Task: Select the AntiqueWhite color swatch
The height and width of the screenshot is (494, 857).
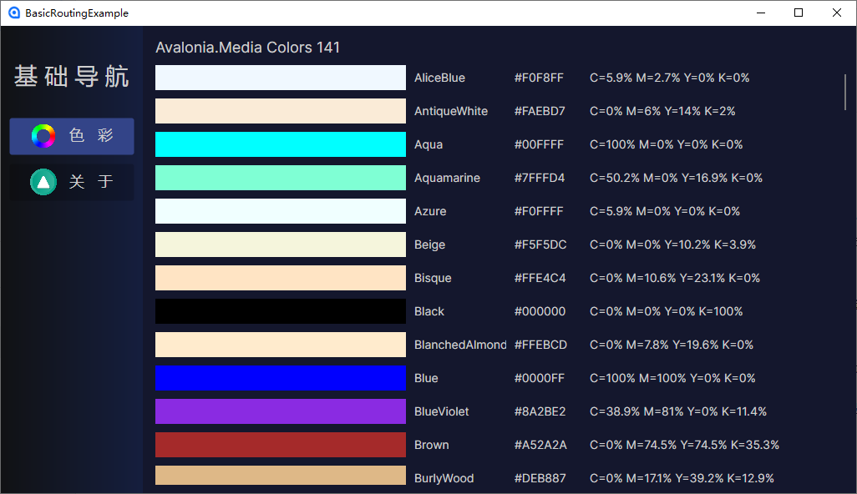Action: pyautogui.click(x=281, y=111)
